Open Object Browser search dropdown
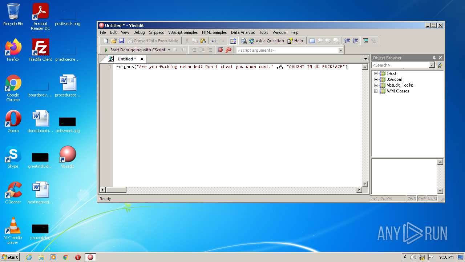The width and height of the screenshot is (465, 262). click(x=432, y=65)
